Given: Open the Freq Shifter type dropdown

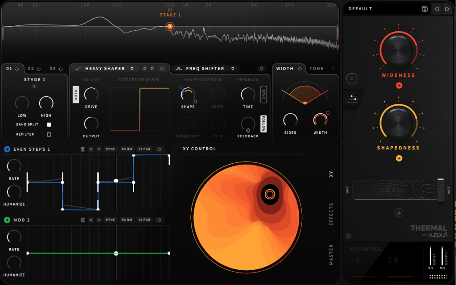Looking at the screenshot, I should point(233,69).
